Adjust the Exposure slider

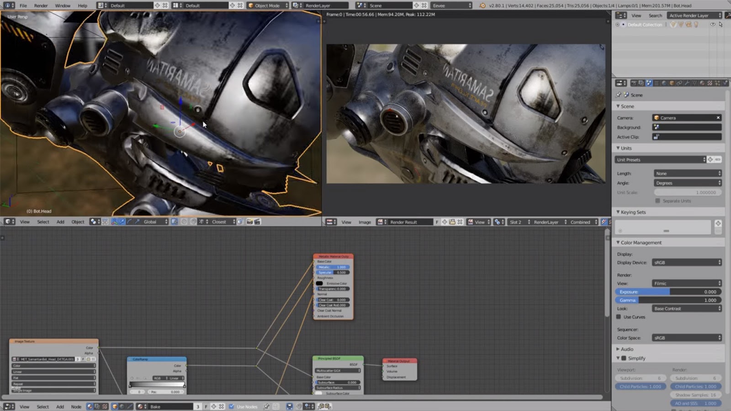tap(668, 292)
